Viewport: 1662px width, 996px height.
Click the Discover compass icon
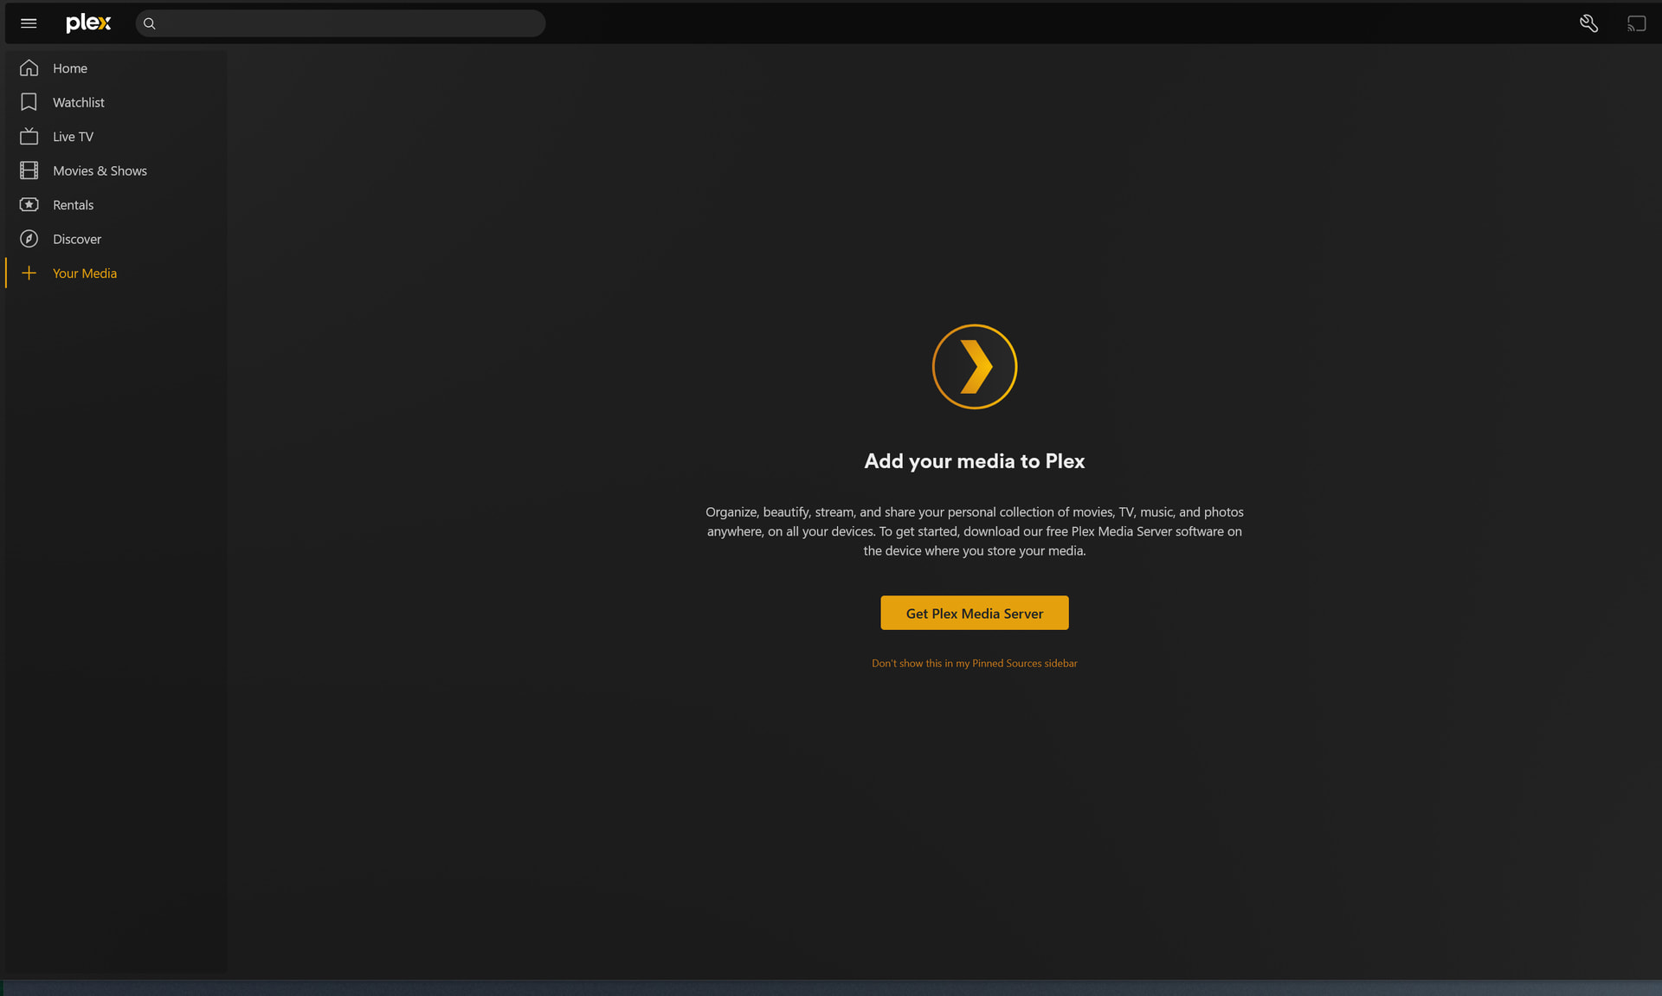(29, 239)
